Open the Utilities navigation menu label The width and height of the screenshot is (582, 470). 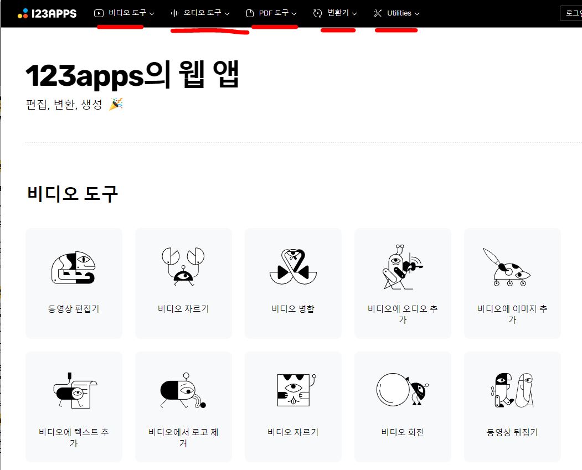pos(399,13)
